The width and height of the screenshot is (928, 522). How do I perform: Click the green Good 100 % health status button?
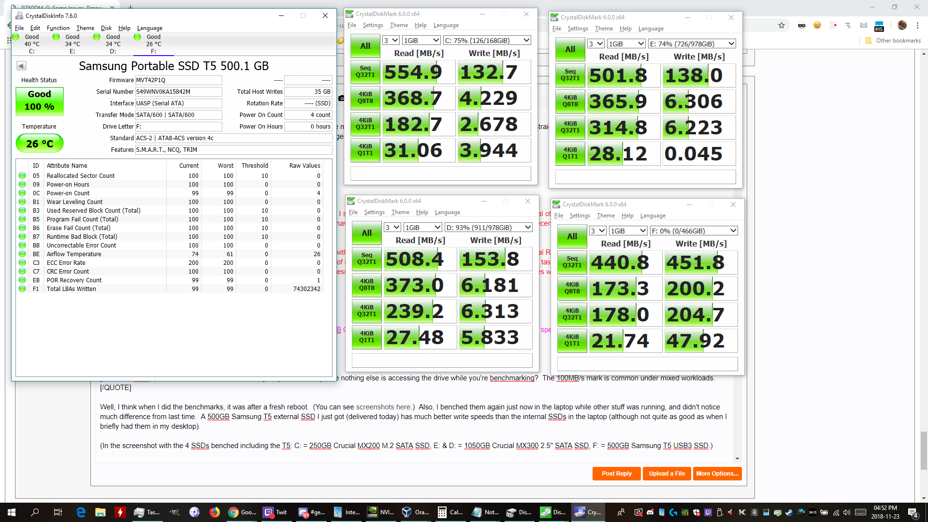click(x=39, y=101)
